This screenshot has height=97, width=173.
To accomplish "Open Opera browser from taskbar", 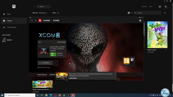I will pos(55,95).
